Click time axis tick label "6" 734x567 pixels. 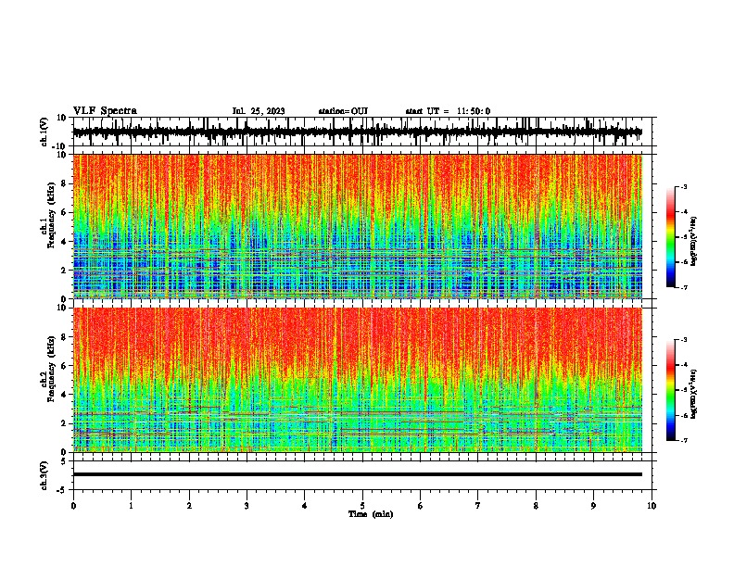click(x=420, y=506)
